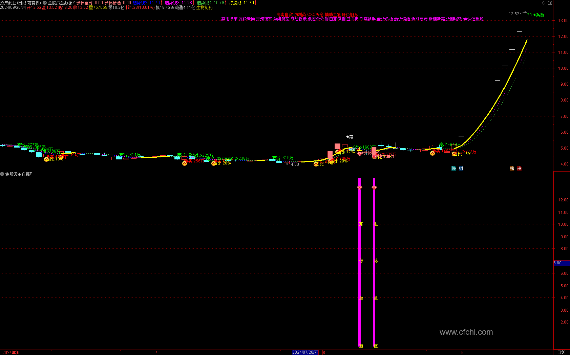Click the 流出:-679万 outflow label
The width and height of the screenshot is (570, 355).
[x=450, y=145]
